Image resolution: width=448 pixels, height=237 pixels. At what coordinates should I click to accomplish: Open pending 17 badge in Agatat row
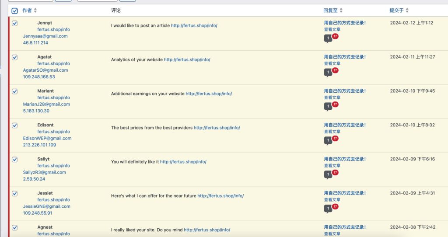[335, 70]
